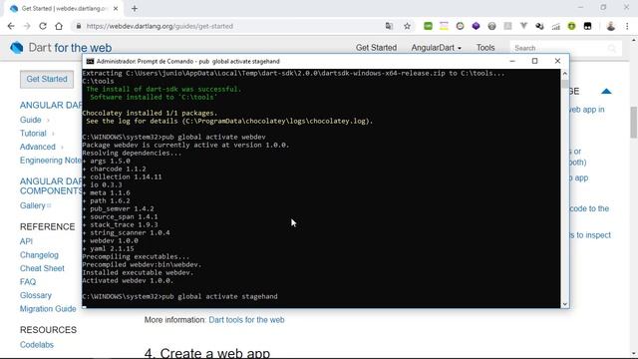Image resolution: width=638 pixels, height=359 pixels.
Task: Click the browser address bar URL
Action: click(159, 26)
